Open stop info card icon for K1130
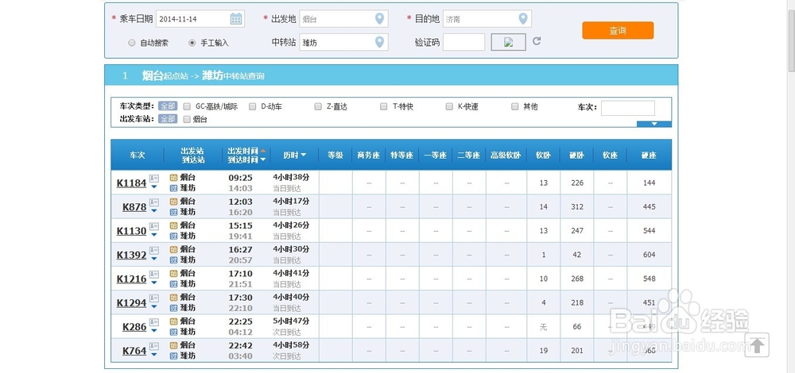 tap(154, 226)
